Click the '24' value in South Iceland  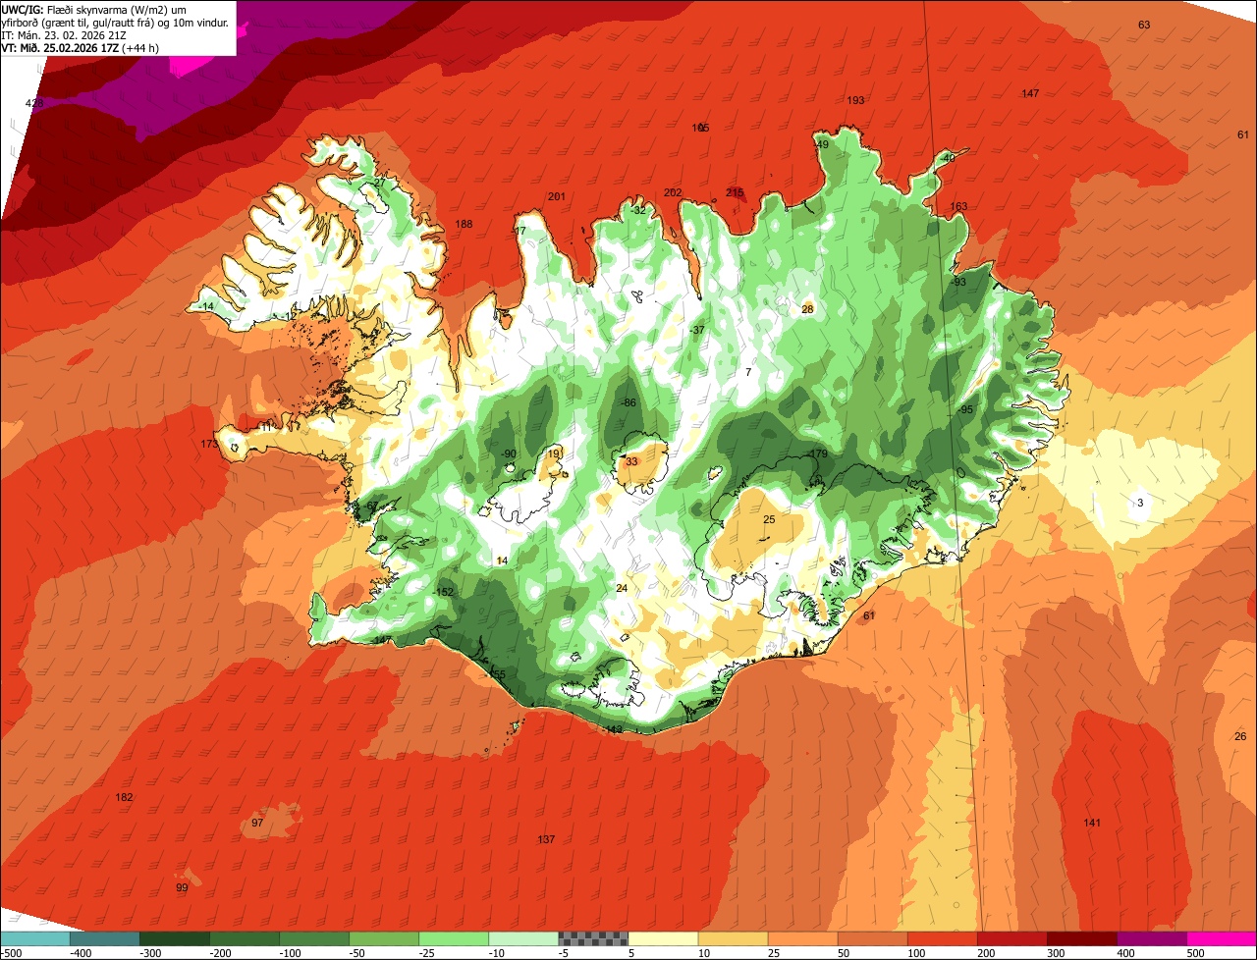621,588
